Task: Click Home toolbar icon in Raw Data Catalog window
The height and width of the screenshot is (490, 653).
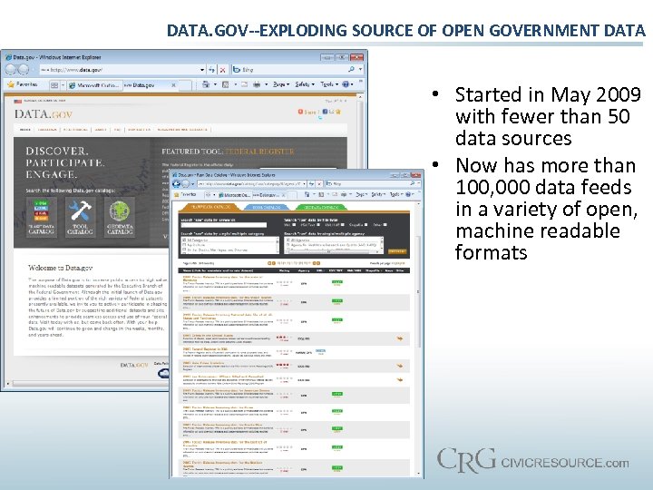Action: [307, 194]
